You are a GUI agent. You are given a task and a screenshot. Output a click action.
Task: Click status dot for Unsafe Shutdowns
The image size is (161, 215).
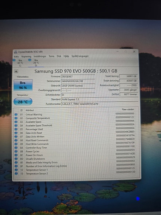click(16, 159)
